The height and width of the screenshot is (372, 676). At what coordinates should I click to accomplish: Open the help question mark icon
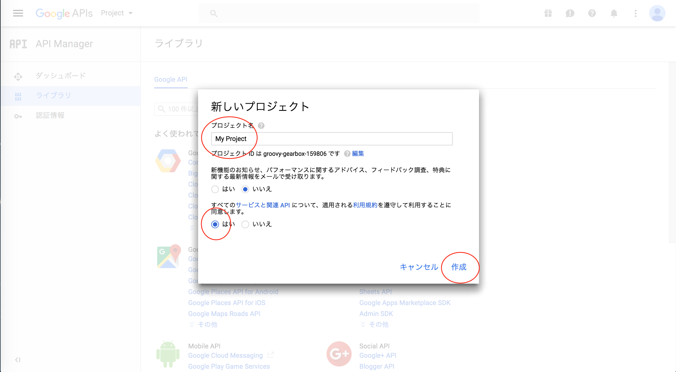pos(592,13)
